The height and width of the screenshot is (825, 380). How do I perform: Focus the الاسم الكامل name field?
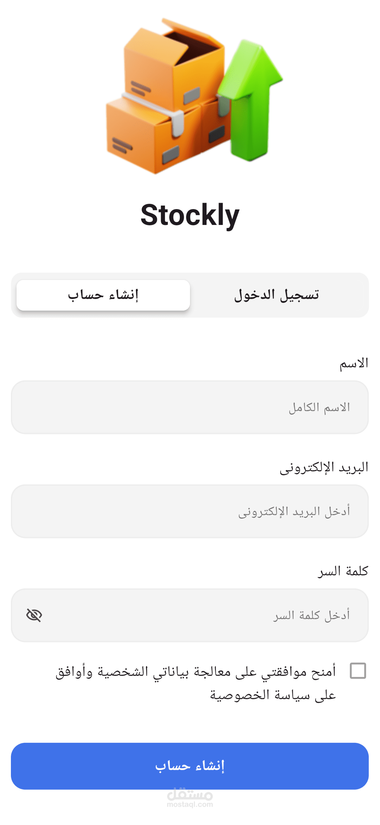coord(190,407)
